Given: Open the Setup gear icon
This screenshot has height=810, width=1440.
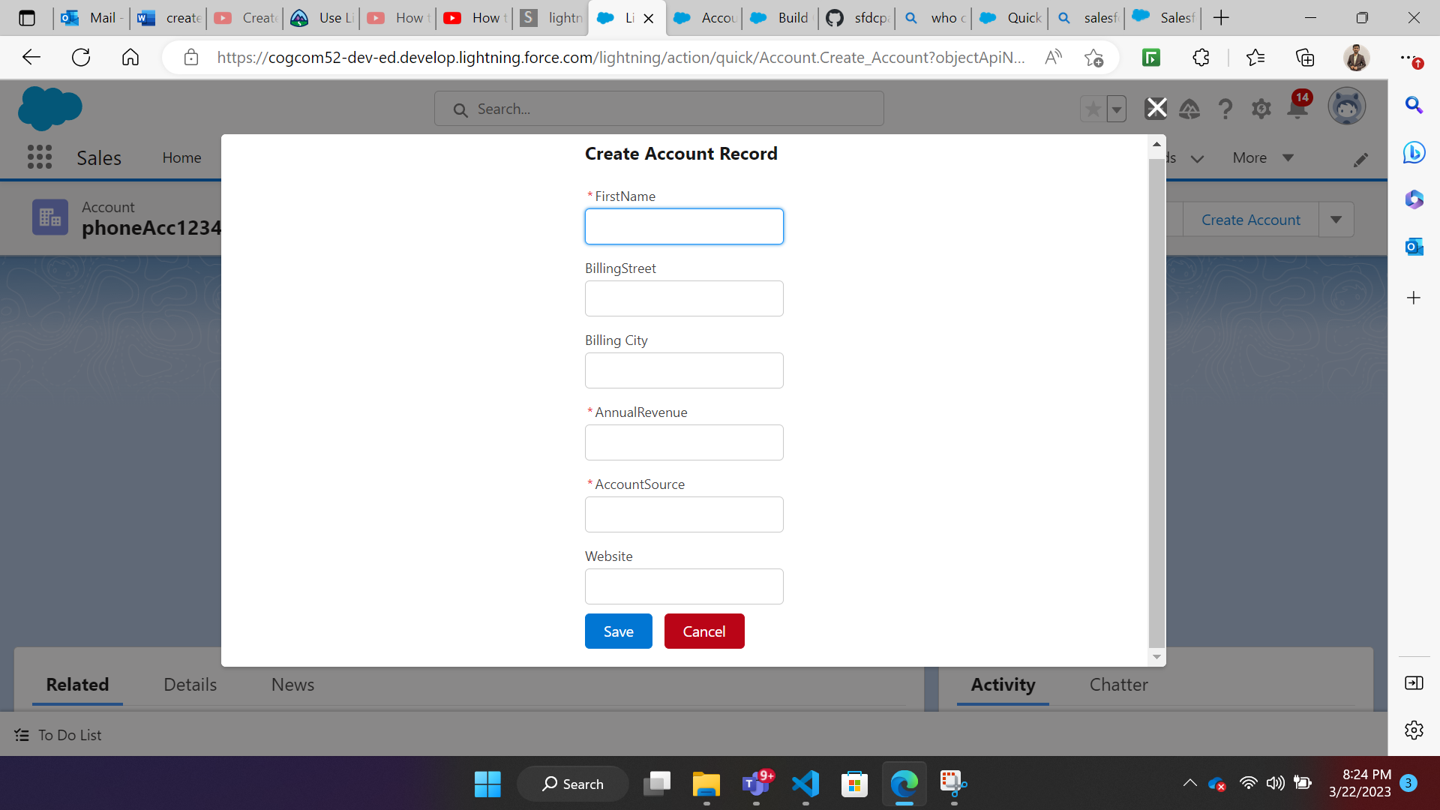Looking at the screenshot, I should pyautogui.click(x=1261, y=109).
